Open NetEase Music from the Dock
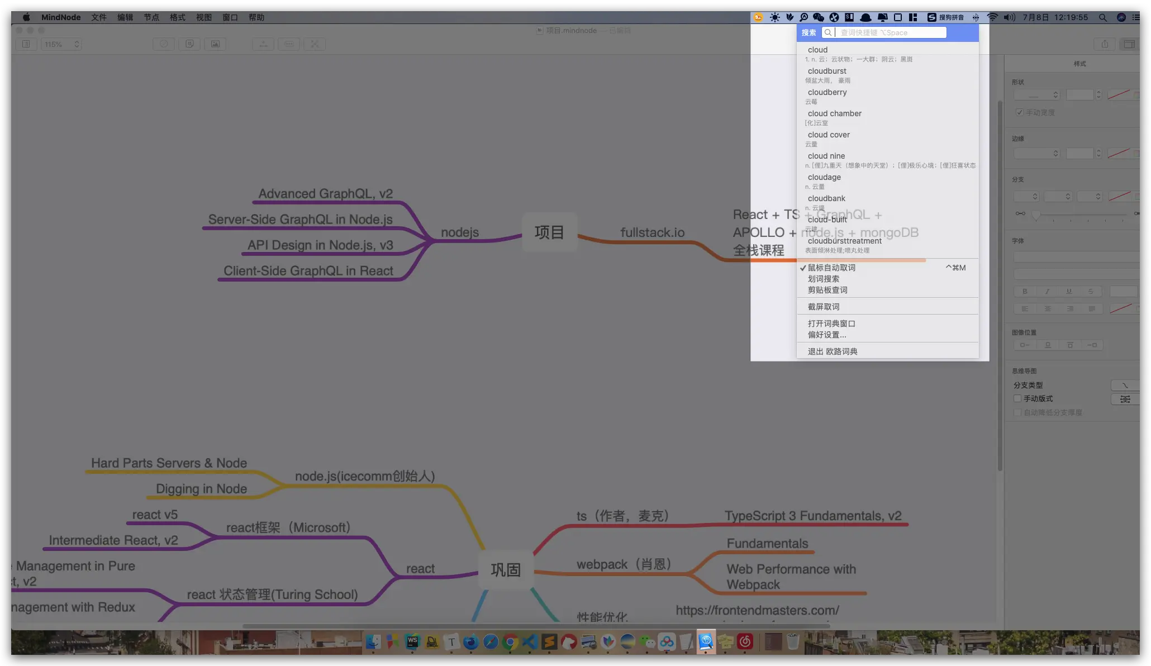Image resolution: width=1151 pixels, height=666 pixels. point(745,642)
